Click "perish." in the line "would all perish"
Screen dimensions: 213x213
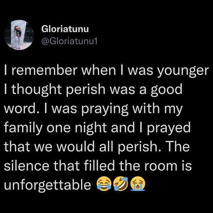[138, 147]
